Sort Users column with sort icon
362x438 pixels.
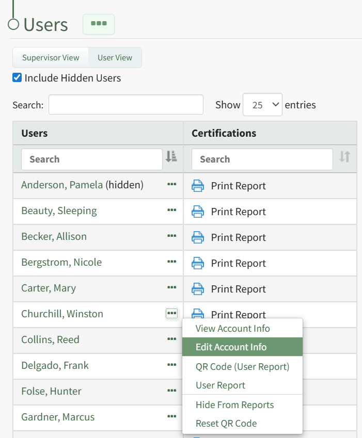coord(171,157)
